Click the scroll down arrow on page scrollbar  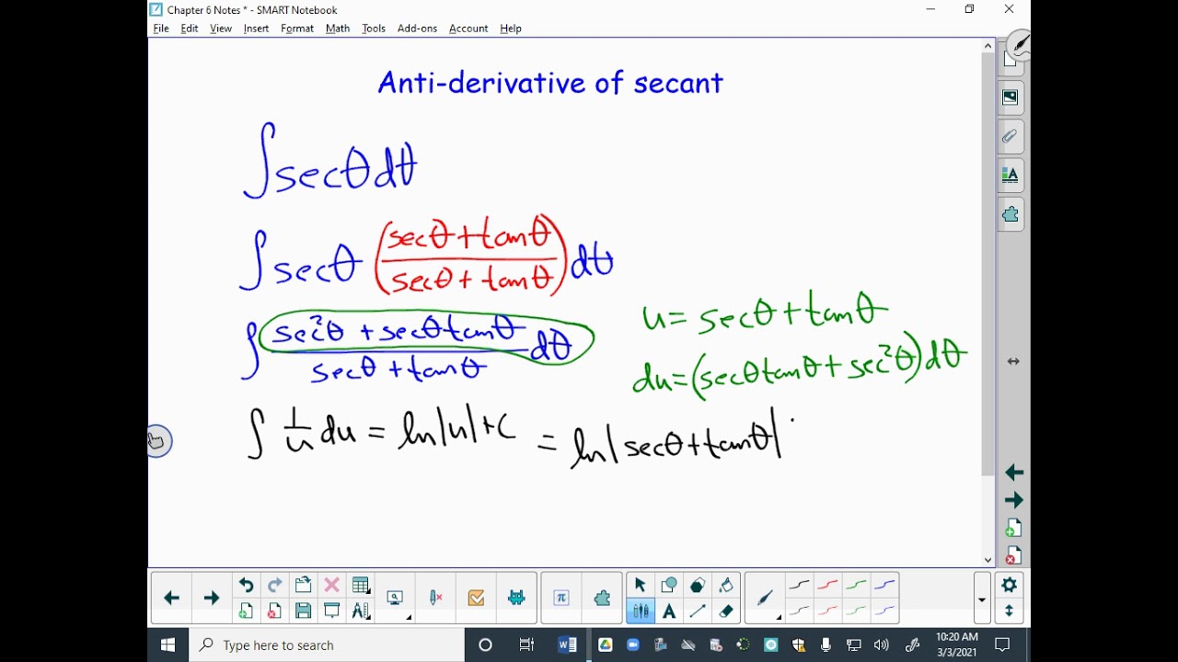coord(987,560)
